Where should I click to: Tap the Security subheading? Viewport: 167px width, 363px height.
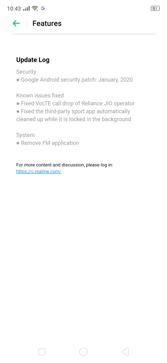click(26, 72)
